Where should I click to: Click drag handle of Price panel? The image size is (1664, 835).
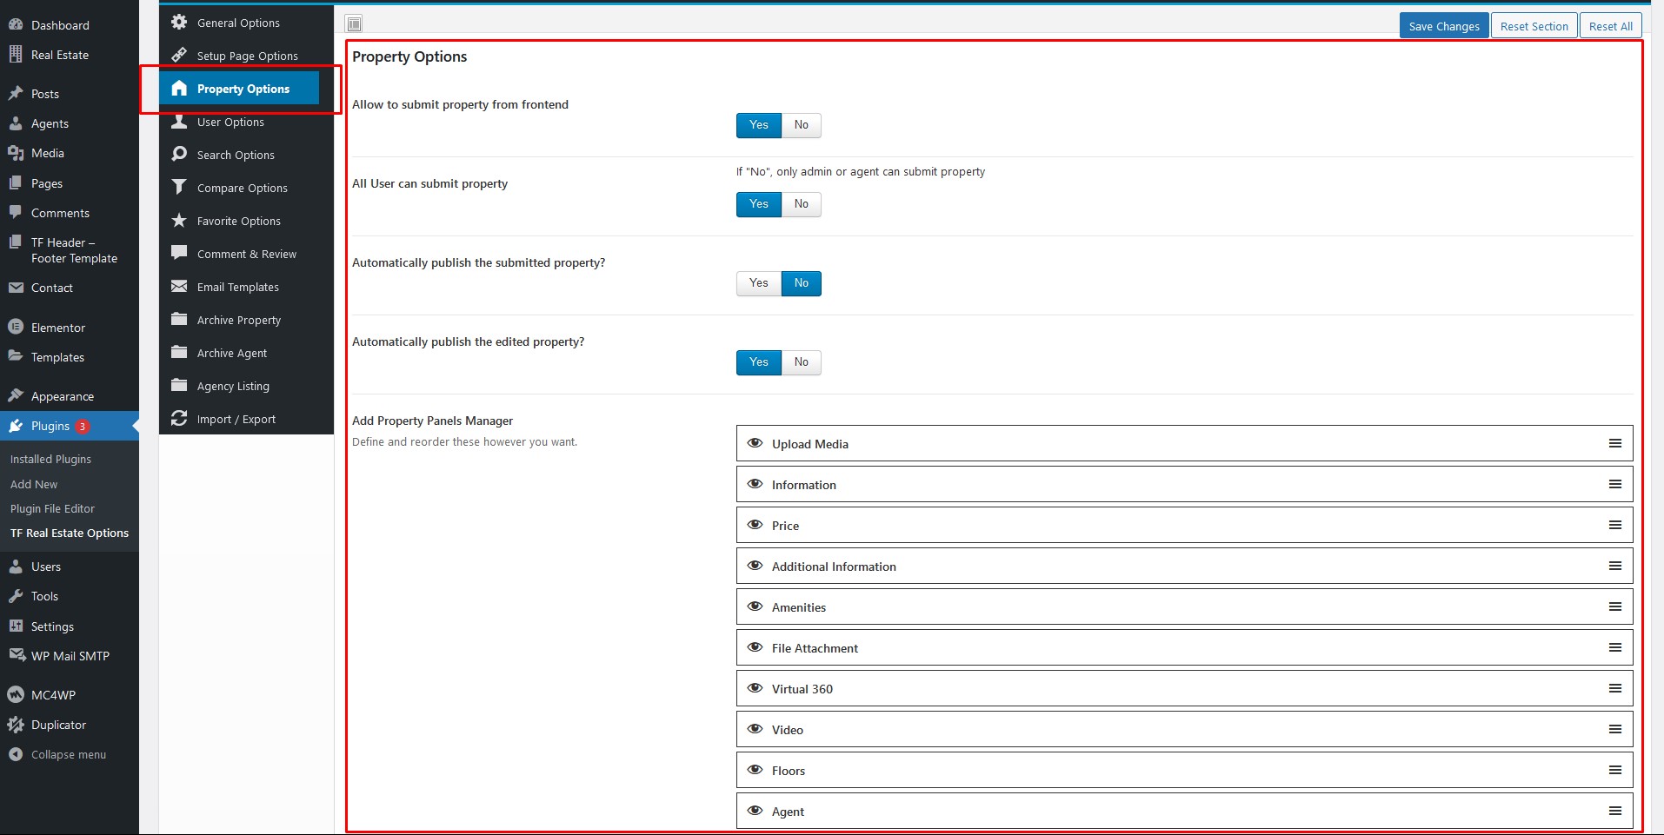click(1615, 525)
